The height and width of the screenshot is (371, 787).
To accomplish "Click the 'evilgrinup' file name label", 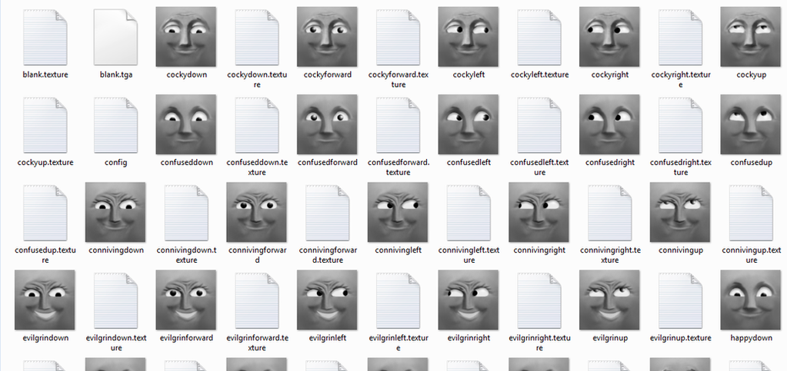I will tap(610, 338).
